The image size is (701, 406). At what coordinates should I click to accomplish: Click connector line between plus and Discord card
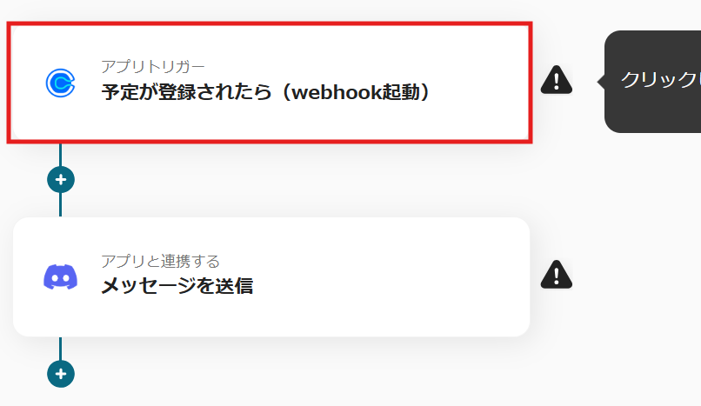[x=60, y=205]
